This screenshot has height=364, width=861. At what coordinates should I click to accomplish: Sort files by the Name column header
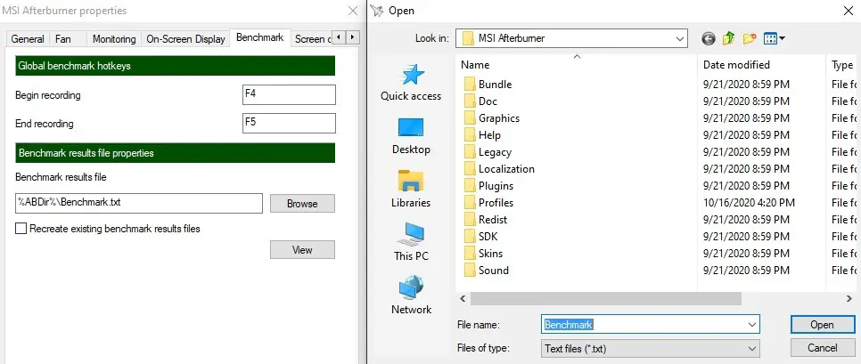coord(577,65)
